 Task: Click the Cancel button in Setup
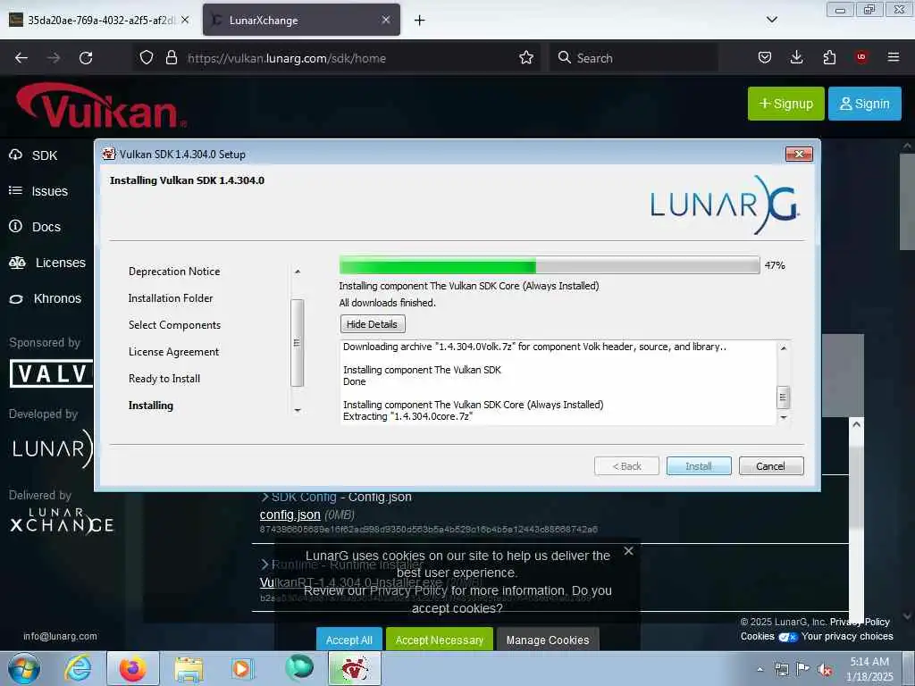[x=771, y=466]
